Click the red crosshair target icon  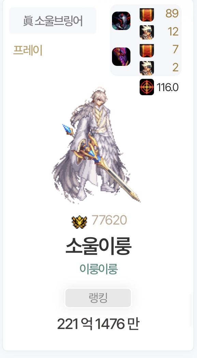pyautogui.click(x=147, y=87)
